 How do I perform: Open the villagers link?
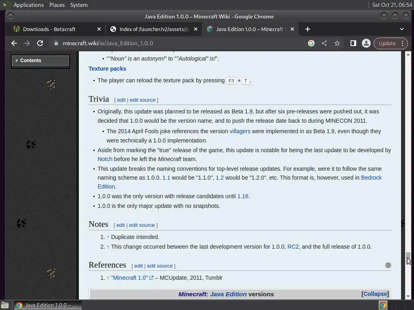240,131
